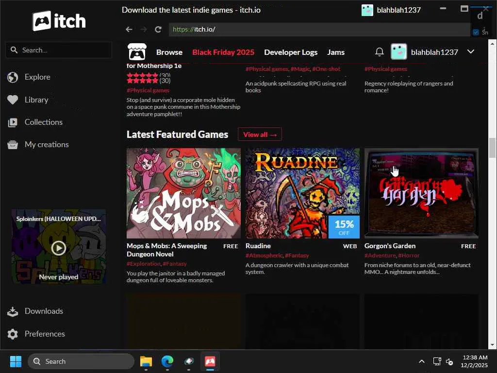Click the page vertical scrollbar thumb
Viewport: 497px width, 373px height.
click(x=492, y=148)
